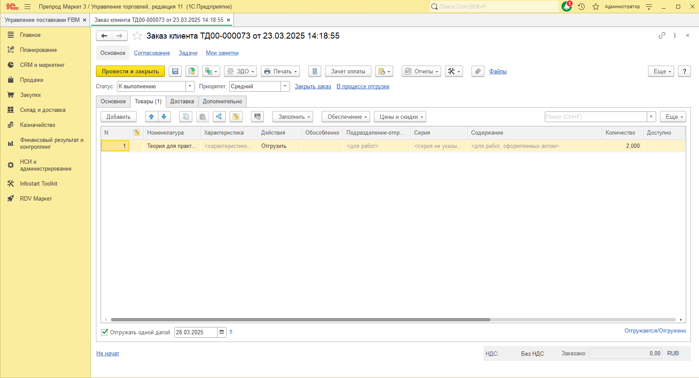This screenshot has width=699, height=378.
Task: Open the table Еще menu
Action: (x=673, y=117)
